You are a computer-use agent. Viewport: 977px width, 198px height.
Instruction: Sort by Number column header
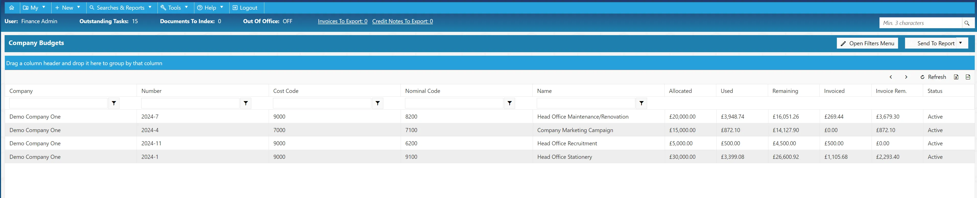151,91
